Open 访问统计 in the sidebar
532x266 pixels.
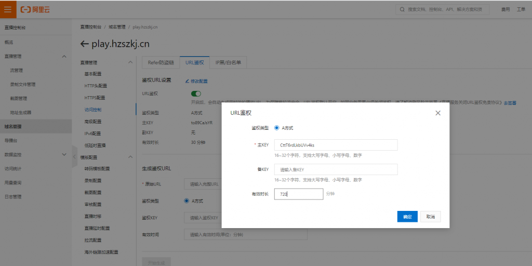(x=13, y=168)
